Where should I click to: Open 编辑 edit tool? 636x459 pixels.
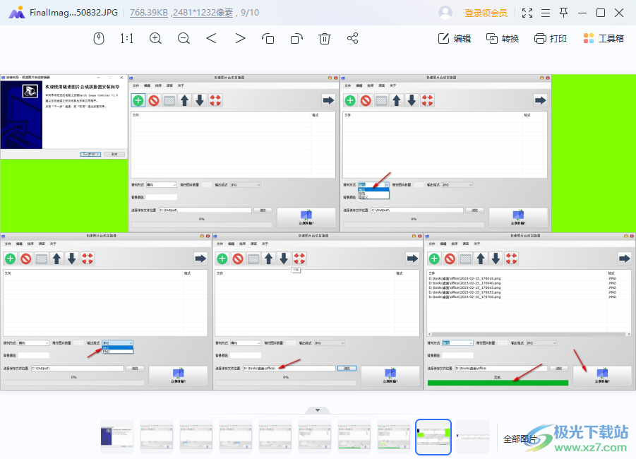tap(455, 39)
